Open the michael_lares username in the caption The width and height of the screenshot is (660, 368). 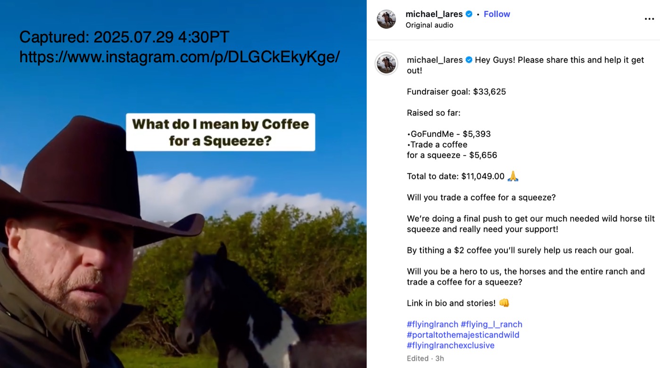click(x=435, y=60)
